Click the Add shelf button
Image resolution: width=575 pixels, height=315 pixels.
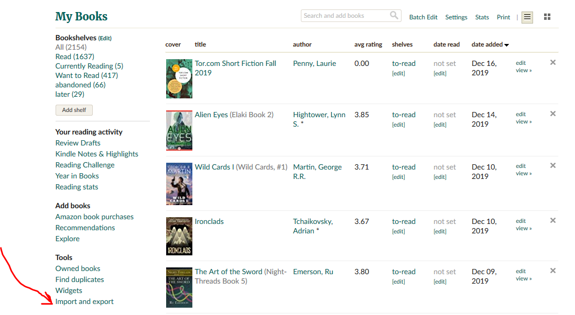click(74, 110)
